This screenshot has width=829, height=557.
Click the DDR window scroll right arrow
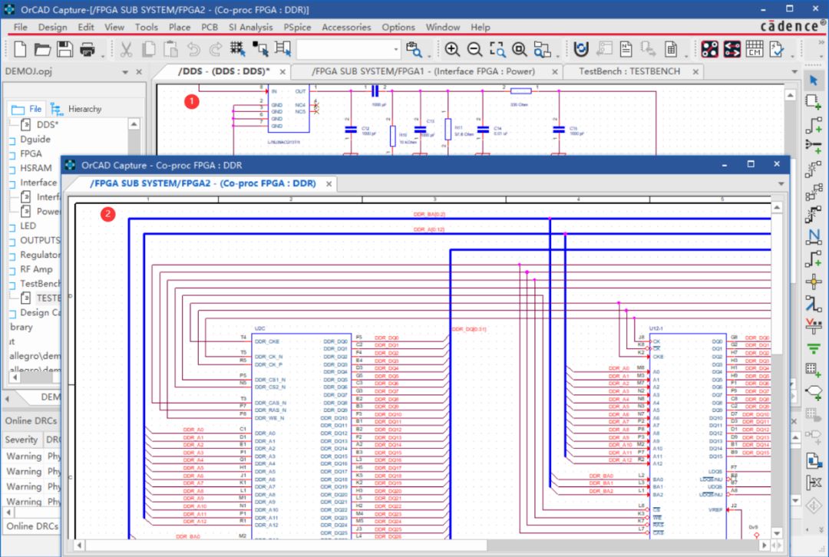(x=764, y=545)
